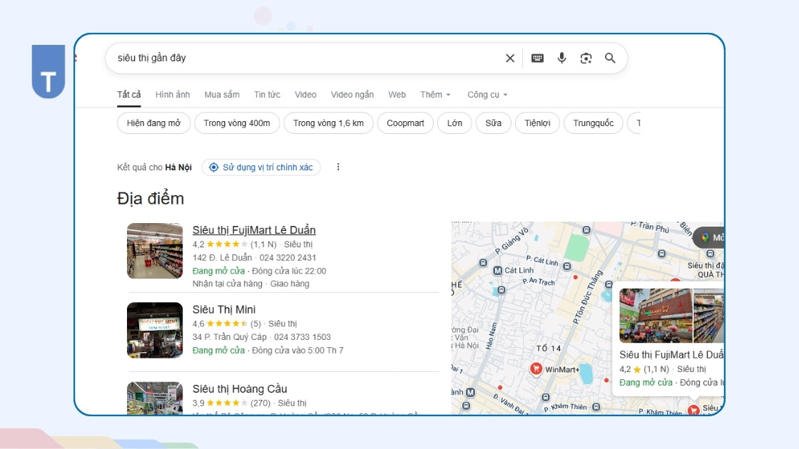Click the voice search microphone icon

click(561, 58)
